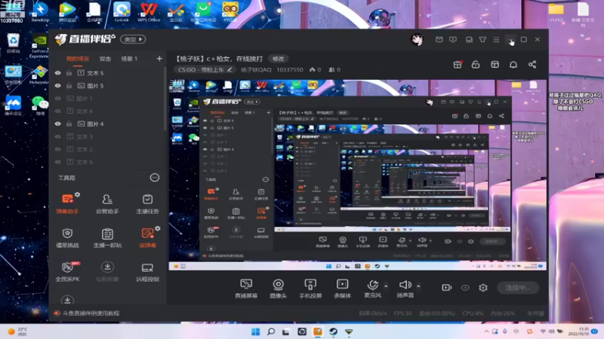
Task: Open the Windows Start button
Action: pyautogui.click(x=255, y=331)
